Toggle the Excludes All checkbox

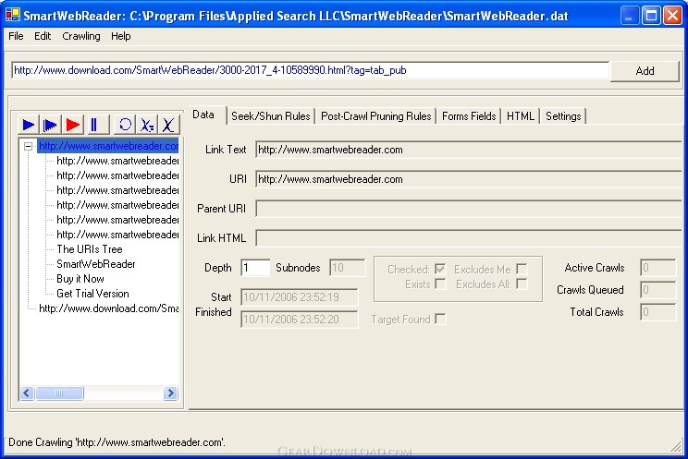coord(522,284)
